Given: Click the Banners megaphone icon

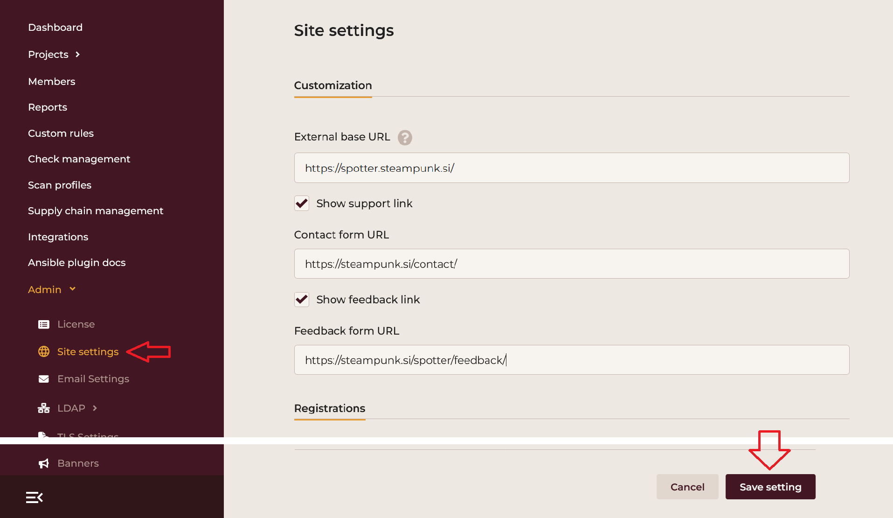Looking at the screenshot, I should [x=44, y=463].
